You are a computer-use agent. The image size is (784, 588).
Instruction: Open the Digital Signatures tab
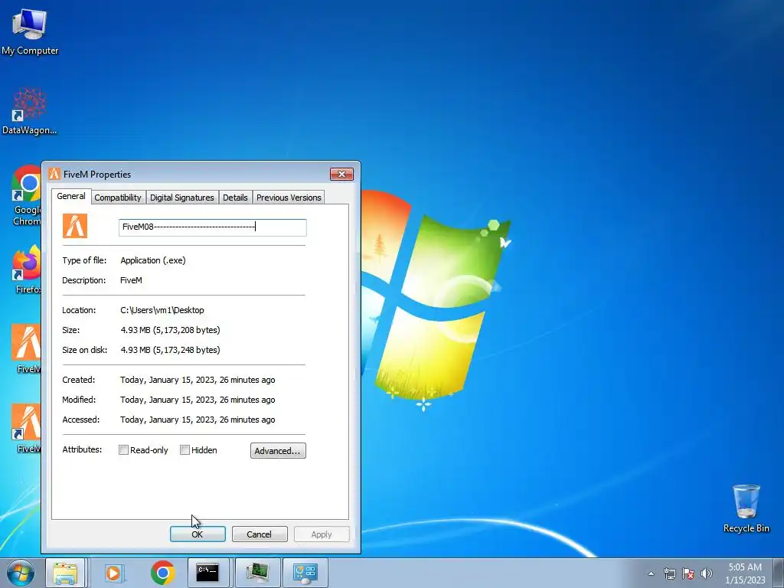coord(182,198)
